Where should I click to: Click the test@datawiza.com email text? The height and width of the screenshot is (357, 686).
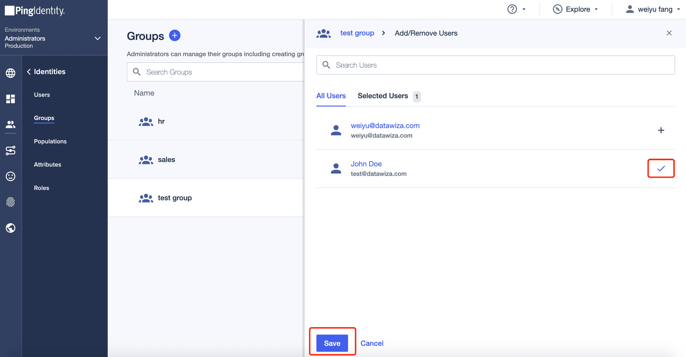(379, 174)
